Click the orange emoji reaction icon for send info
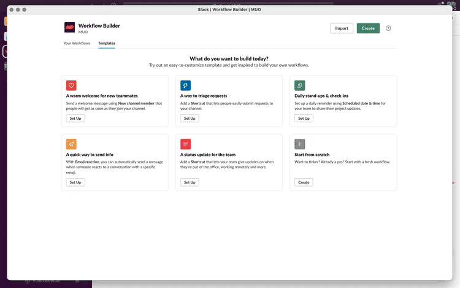460x288 pixels. click(71, 144)
